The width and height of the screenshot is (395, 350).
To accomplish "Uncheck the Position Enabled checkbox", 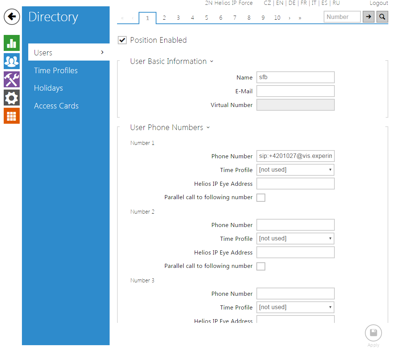I will tap(122, 40).
